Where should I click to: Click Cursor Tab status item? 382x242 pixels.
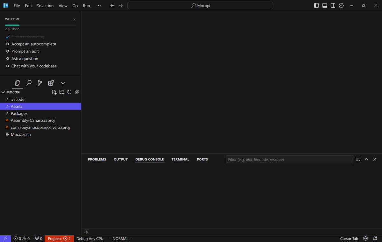pyautogui.click(x=349, y=238)
